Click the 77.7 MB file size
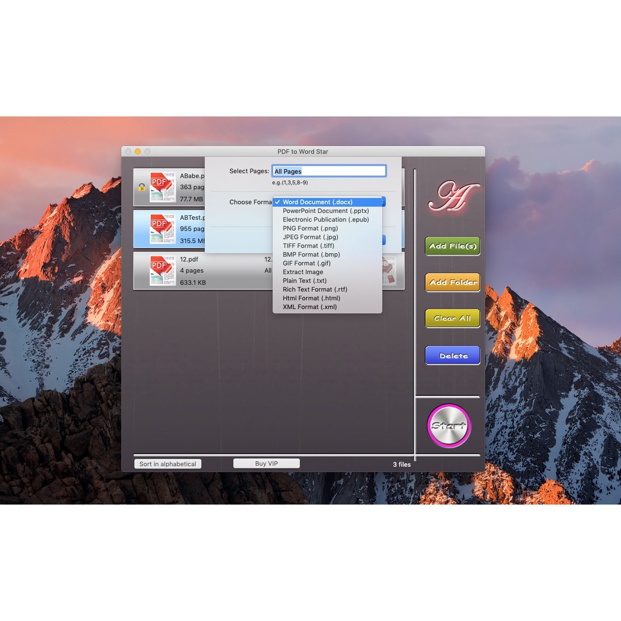The image size is (621, 621). 191,199
